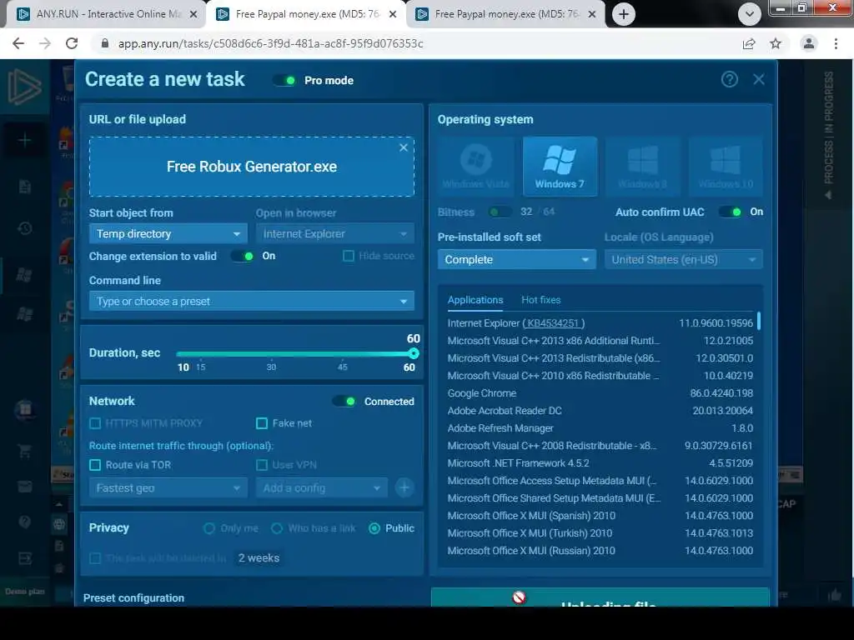Select Windows 10 operating system
The height and width of the screenshot is (640, 854).
pos(726,167)
